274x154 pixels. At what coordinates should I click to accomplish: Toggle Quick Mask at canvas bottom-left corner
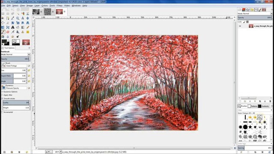pyautogui.click(x=33, y=148)
